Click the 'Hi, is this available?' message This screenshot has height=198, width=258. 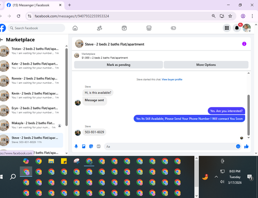98,93
